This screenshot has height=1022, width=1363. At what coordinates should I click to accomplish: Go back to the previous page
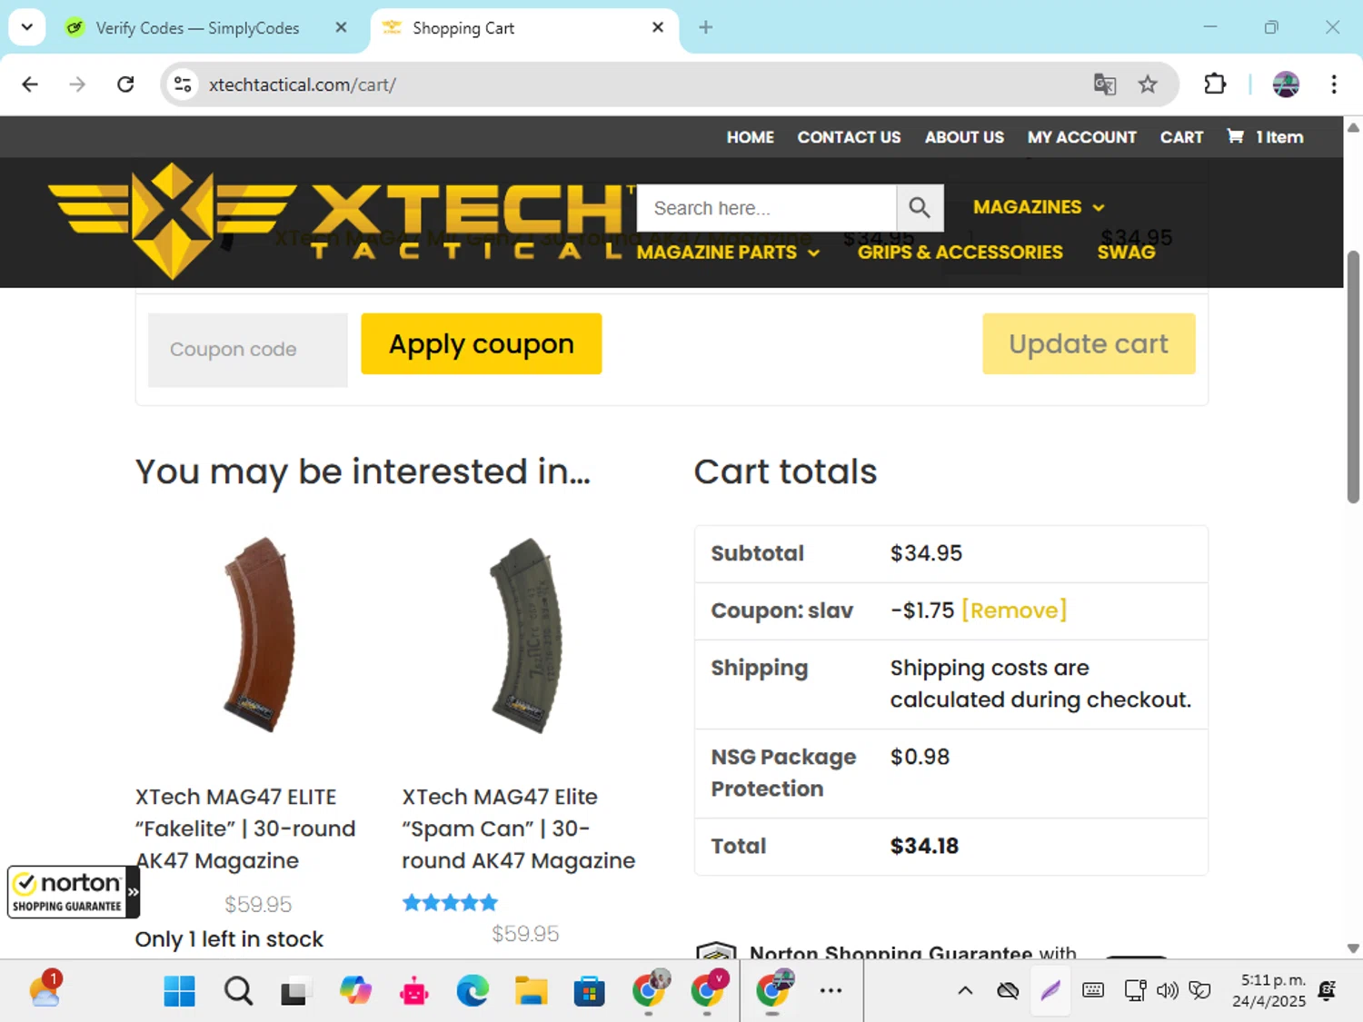pos(30,84)
